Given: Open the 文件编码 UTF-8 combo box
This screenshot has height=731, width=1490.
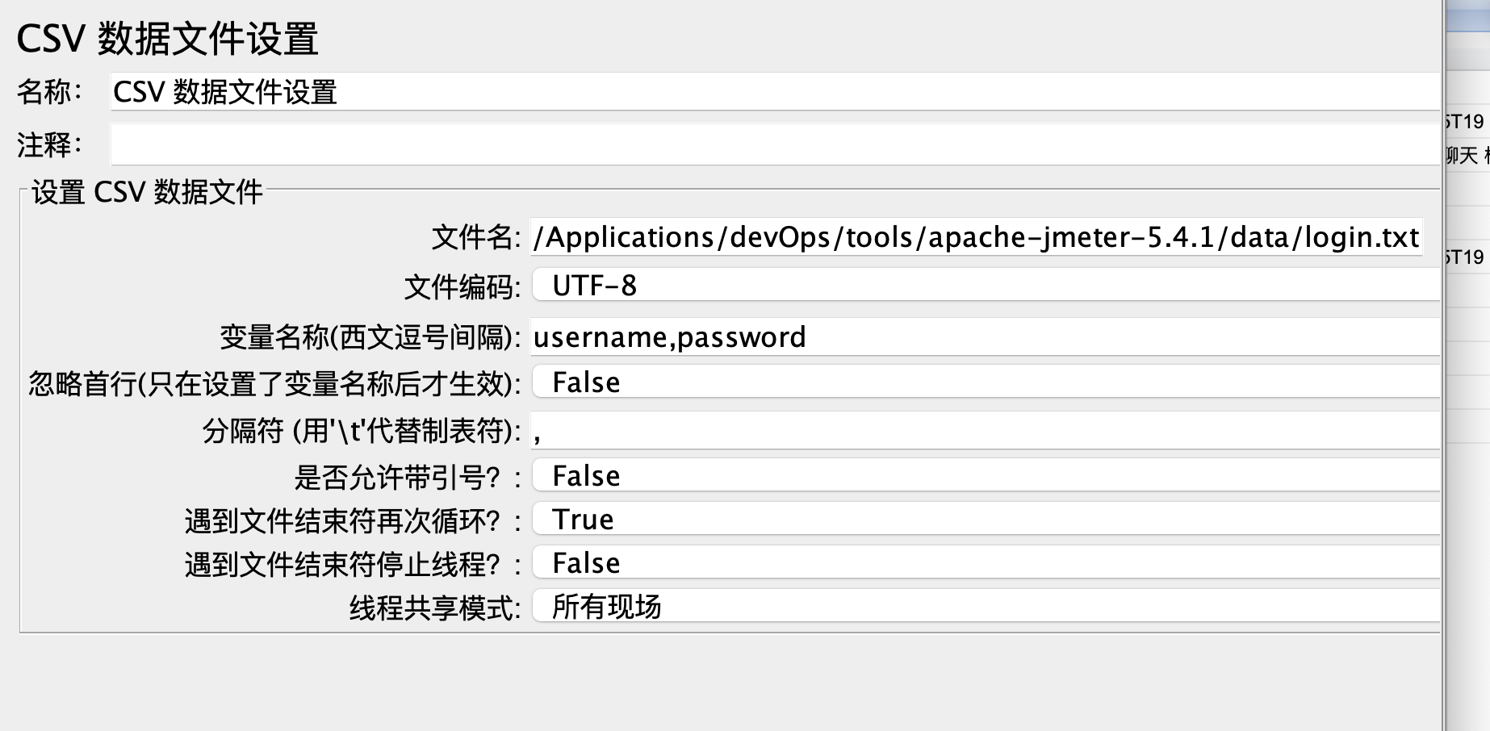Looking at the screenshot, I should pyautogui.click(x=985, y=286).
